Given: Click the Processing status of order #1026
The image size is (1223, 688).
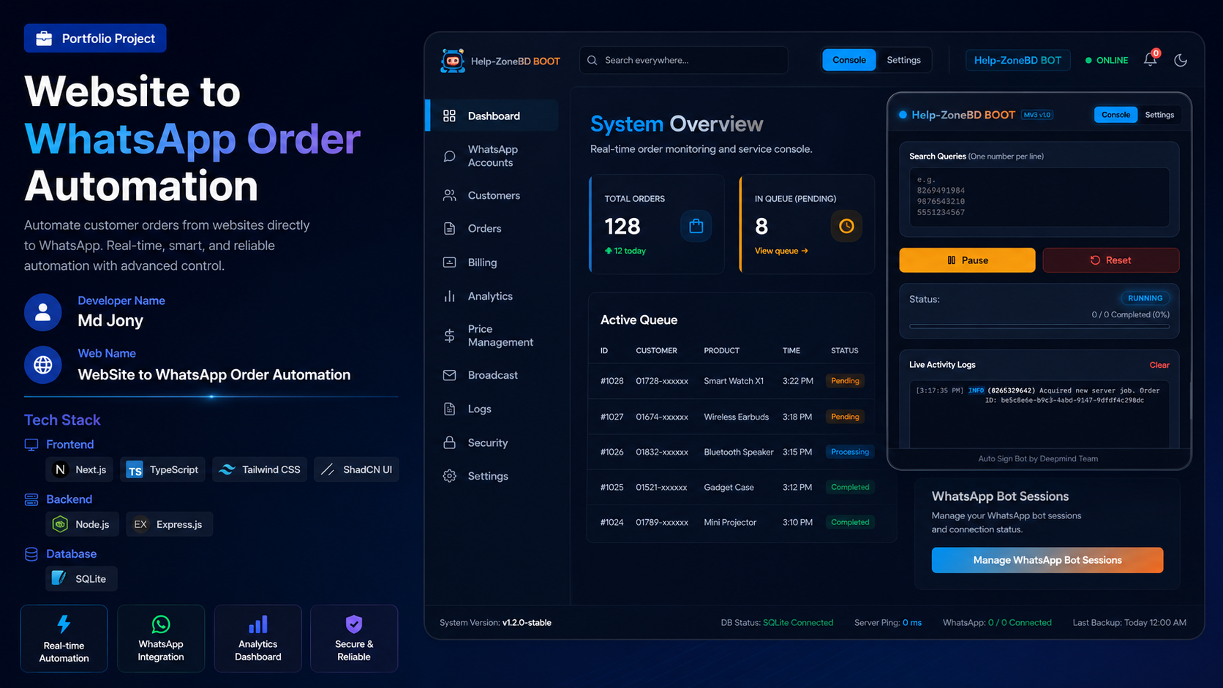Looking at the screenshot, I should point(850,452).
